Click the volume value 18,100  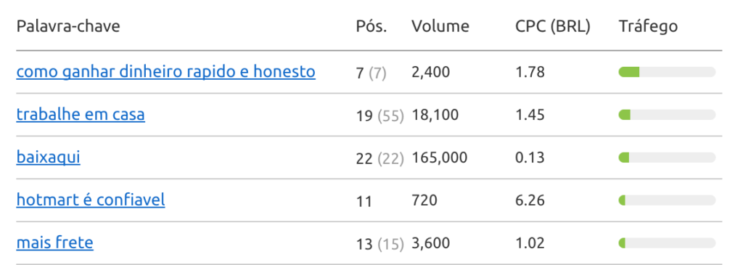(x=435, y=115)
